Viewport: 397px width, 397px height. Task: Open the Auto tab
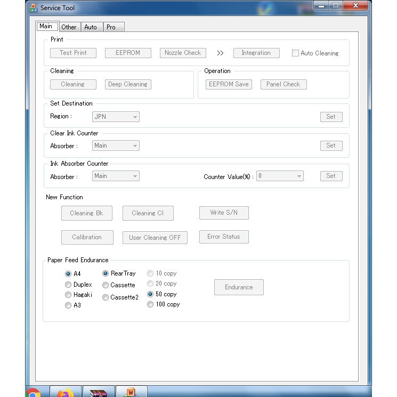[91, 27]
